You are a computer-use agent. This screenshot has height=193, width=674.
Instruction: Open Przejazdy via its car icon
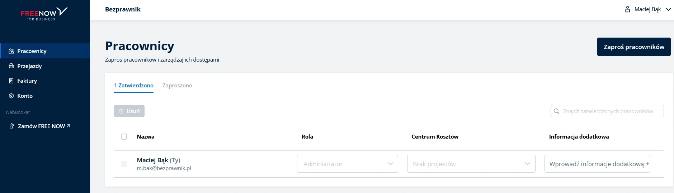pos(11,66)
